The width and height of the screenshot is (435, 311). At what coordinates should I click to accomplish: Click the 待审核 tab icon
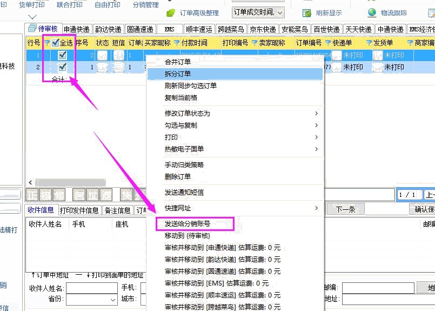click(x=32, y=28)
